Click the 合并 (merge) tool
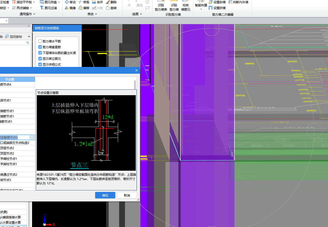Viewport: 328px width, 227px height. [97, 2]
